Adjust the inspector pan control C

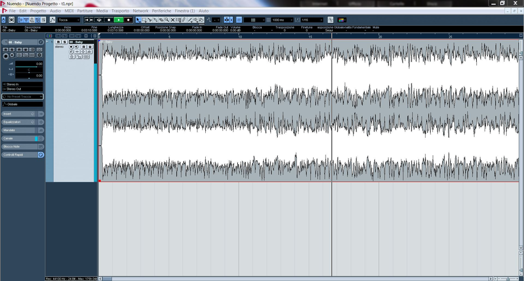tap(29, 71)
